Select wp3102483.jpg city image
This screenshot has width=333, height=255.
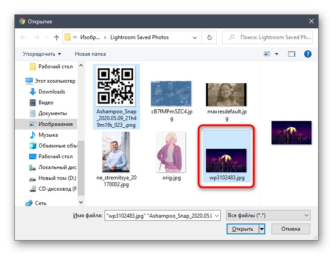click(227, 156)
